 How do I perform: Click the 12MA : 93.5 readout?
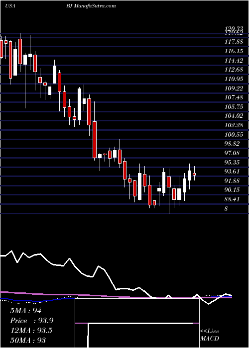coord(31,331)
